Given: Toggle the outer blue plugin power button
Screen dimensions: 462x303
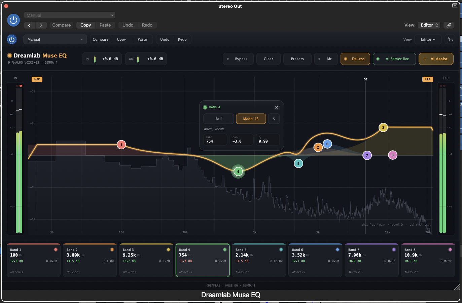Looking at the screenshot, I should pyautogui.click(x=13, y=20).
